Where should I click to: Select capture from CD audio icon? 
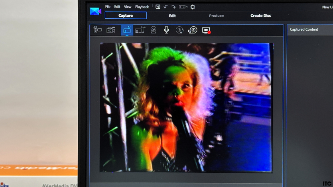pos(179,30)
